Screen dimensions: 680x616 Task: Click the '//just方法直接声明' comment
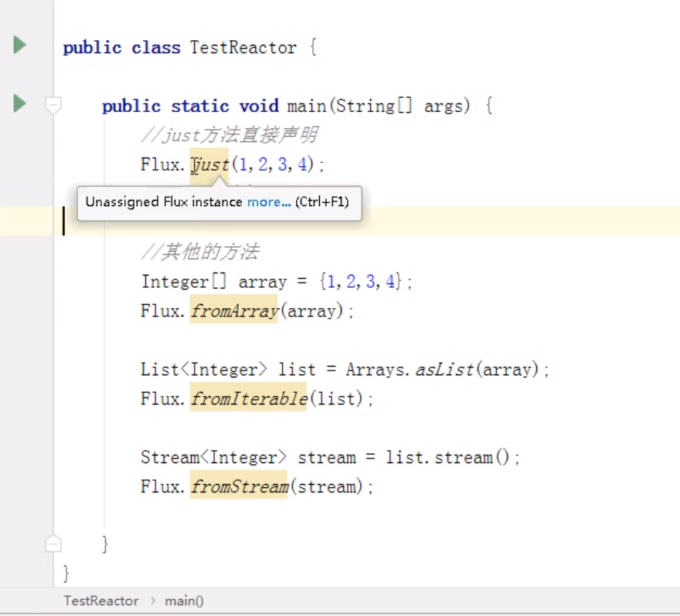[229, 135]
